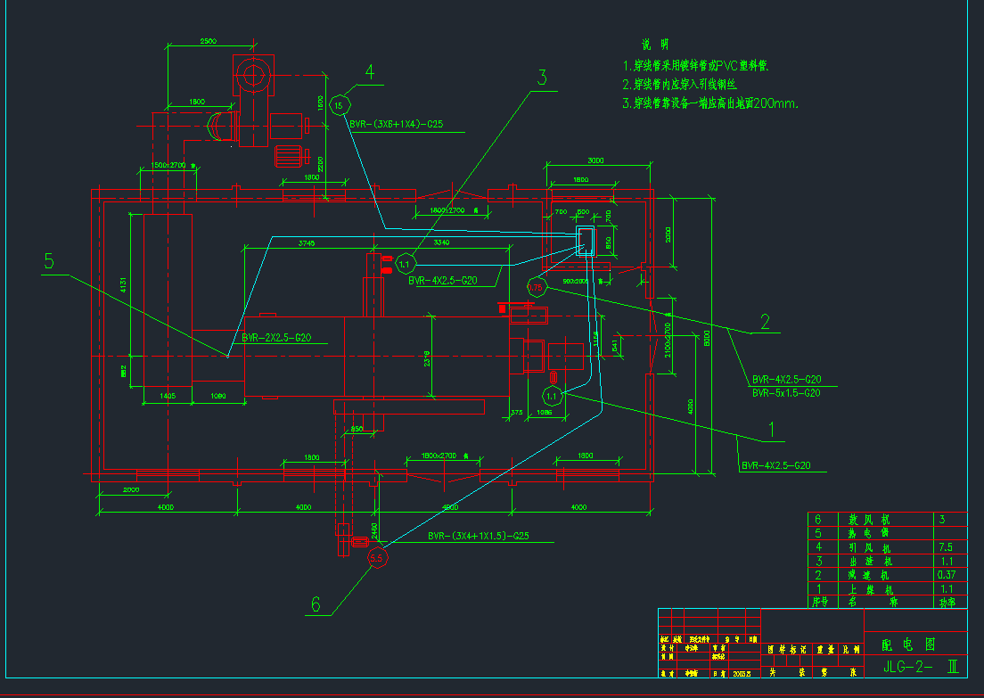This screenshot has width=984, height=698.
Task: Click the 7.5 power value in equipment table
Action: [x=947, y=547]
